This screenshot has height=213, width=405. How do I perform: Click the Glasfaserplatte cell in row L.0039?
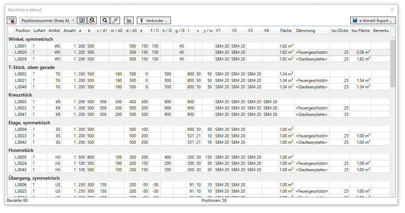tap(312, 59)
